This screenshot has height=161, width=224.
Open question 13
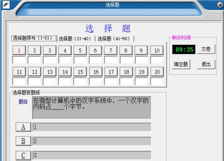click(x=50, y=72)
